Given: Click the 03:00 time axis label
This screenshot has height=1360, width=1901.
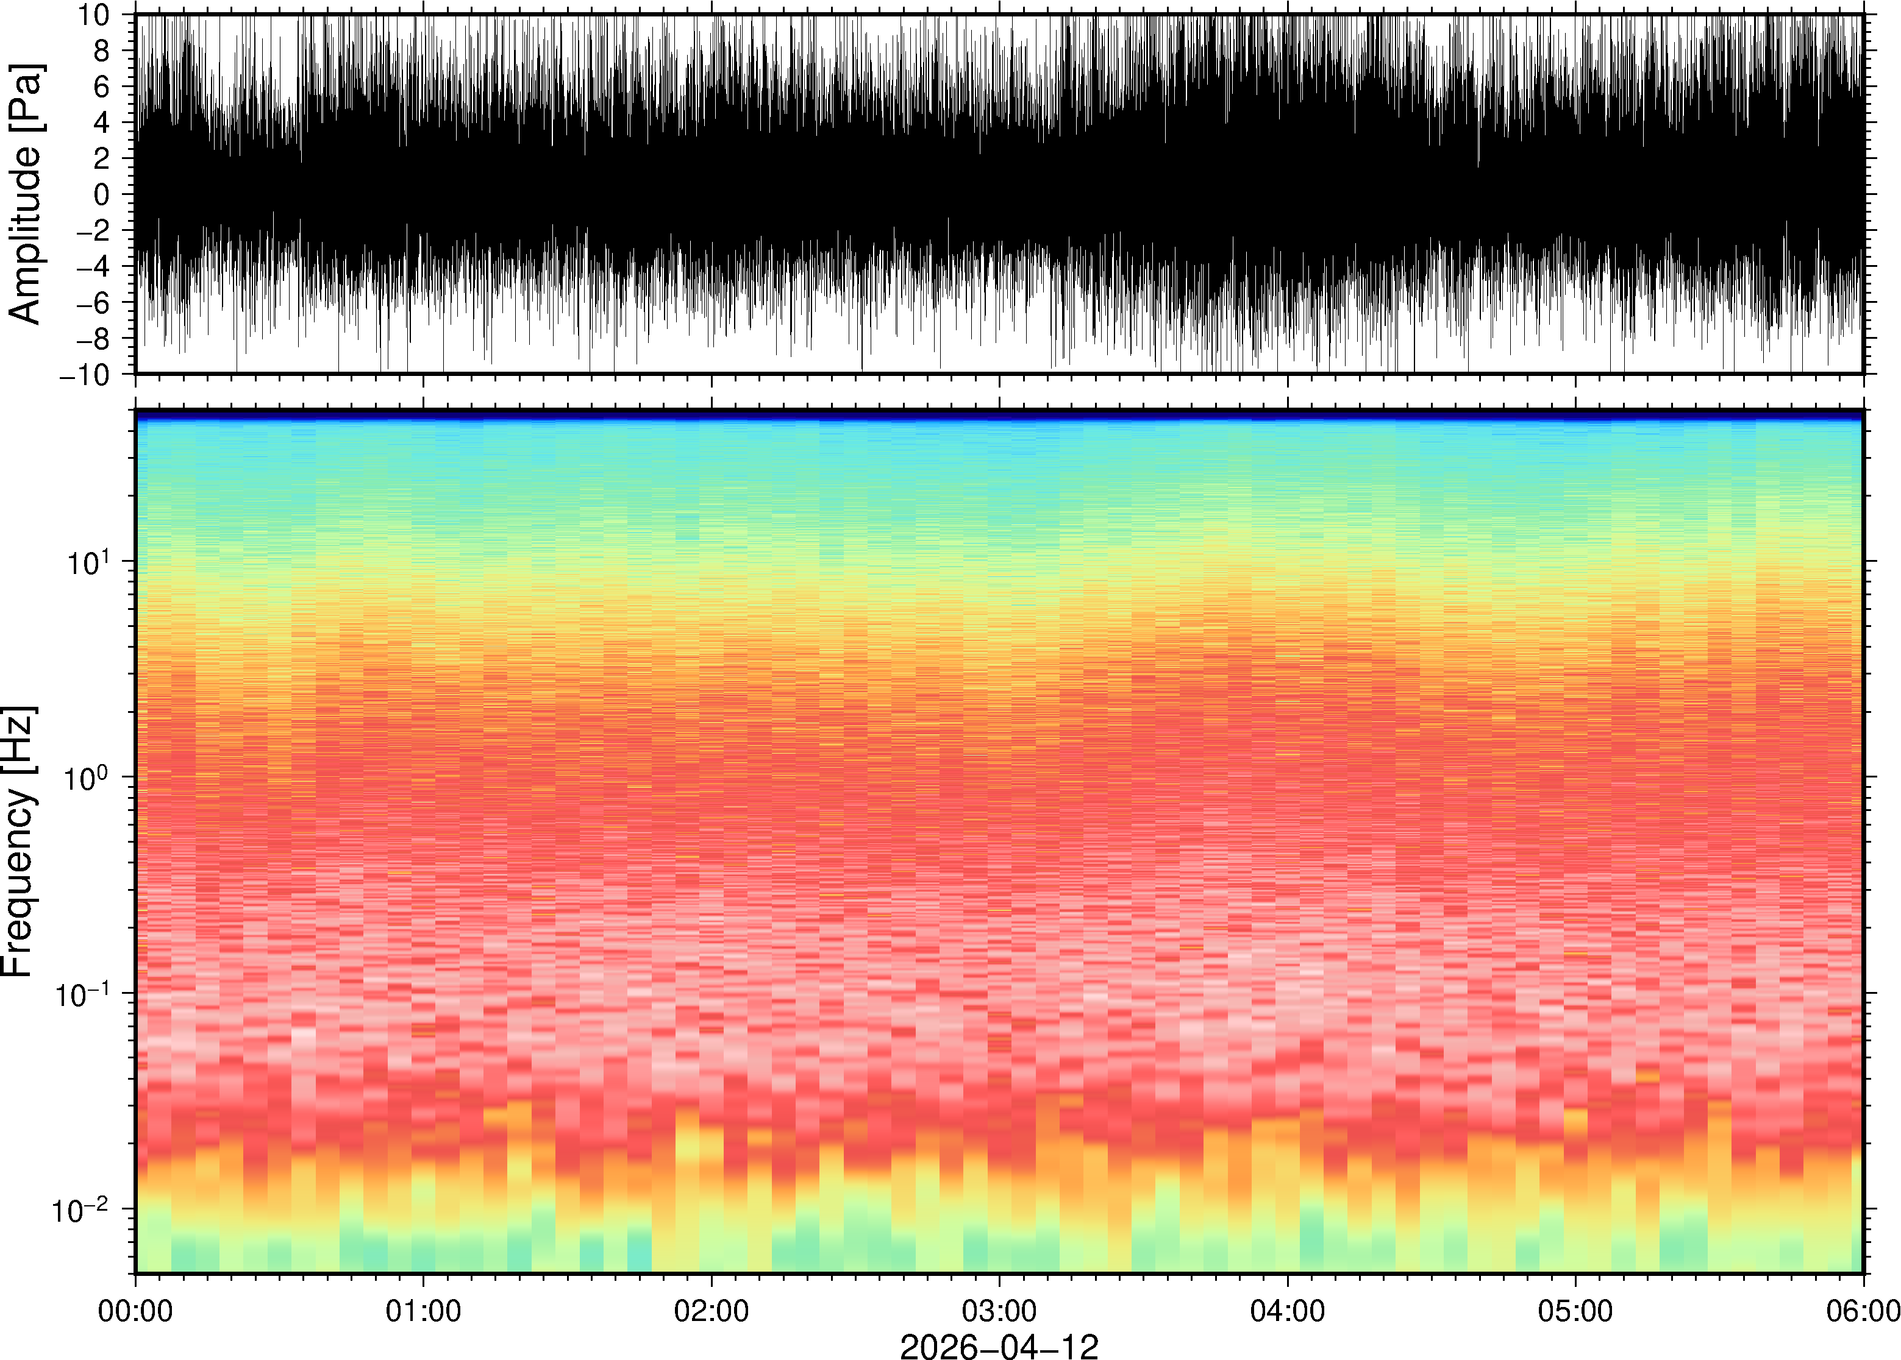Looking at the screenshot, I should [x=999, y=1311].
